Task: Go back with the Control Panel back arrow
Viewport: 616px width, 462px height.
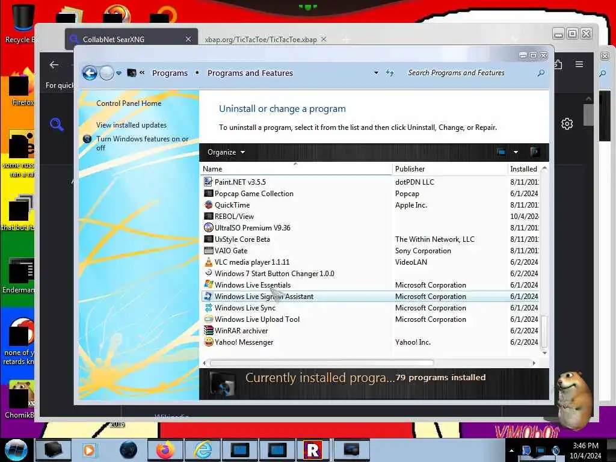Action: pyautogui.click(x=90, y=73)
